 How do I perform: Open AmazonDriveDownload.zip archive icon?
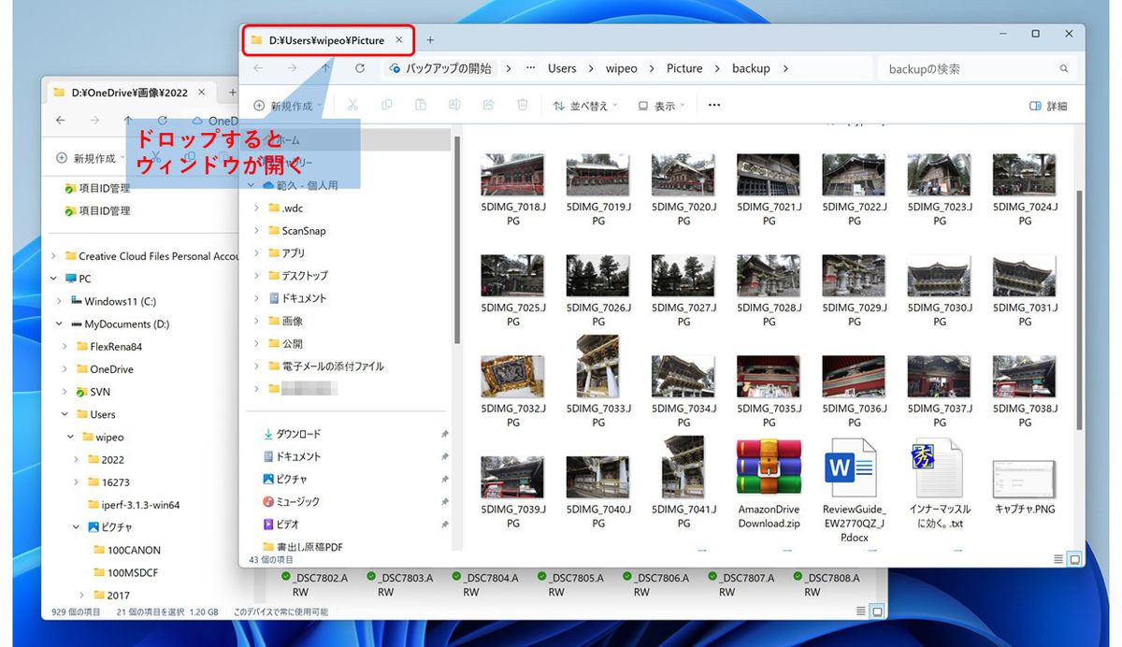[x=769, y=467]
